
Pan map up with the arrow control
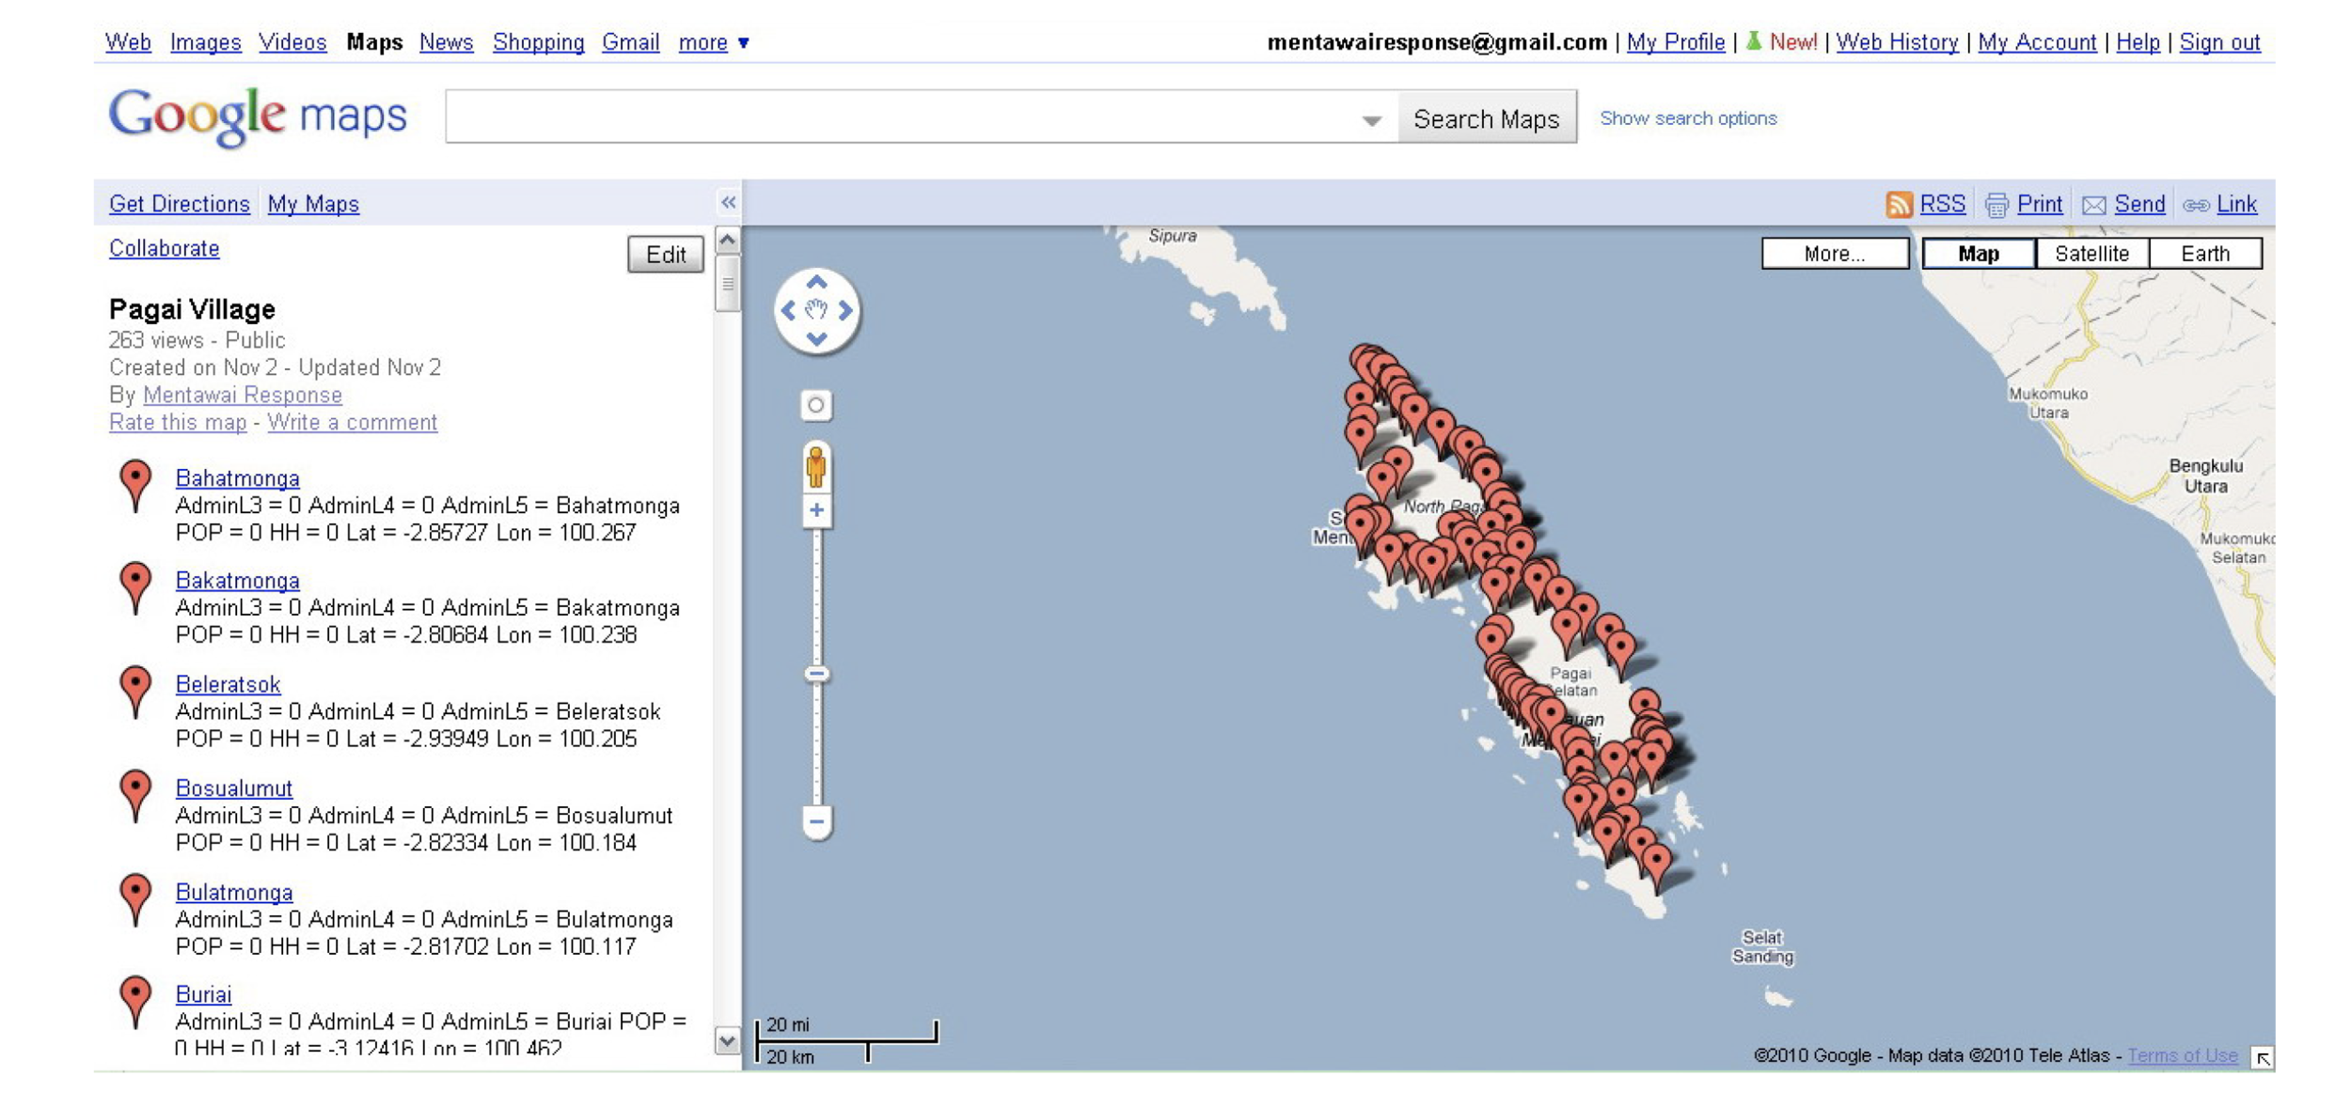click(816, 282)
